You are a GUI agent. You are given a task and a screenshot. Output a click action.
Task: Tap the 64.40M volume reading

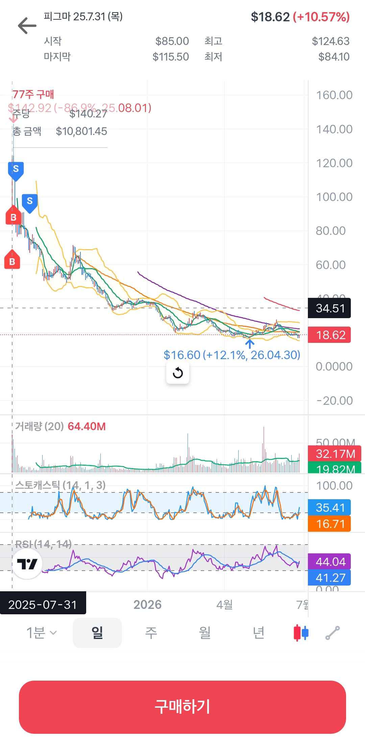[87, 426]
